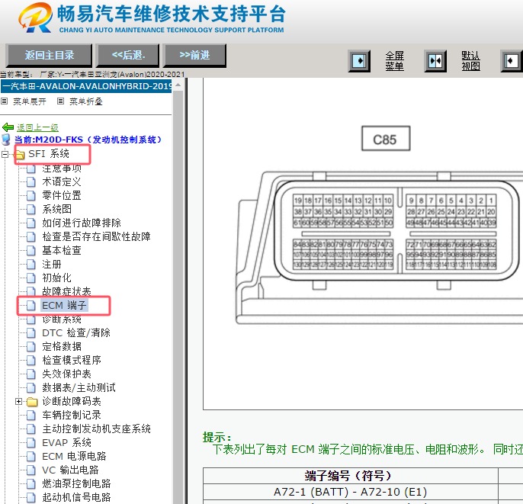The image size is (523, 504).
Task: Open 检查模式程序 page
Action: pos(72,360)
